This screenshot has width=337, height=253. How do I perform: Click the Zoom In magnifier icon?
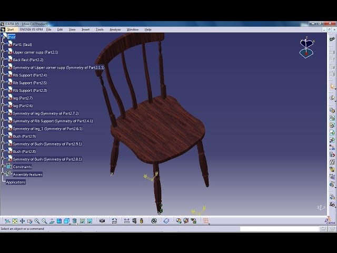click(x=37, y=221)
